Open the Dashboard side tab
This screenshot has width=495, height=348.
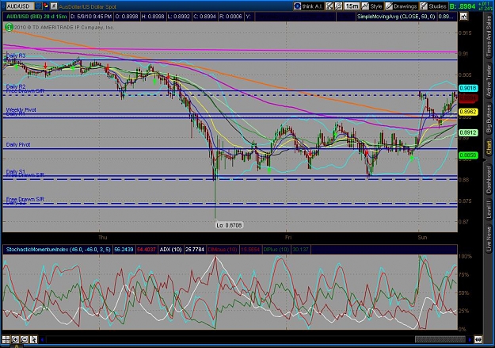click(489, 179)
